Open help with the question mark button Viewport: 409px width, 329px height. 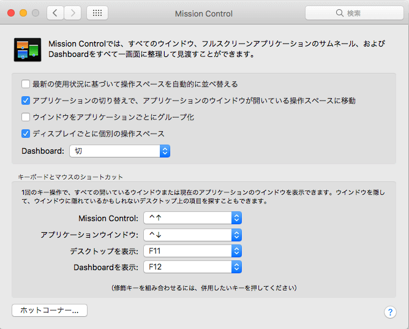(390, 312)
